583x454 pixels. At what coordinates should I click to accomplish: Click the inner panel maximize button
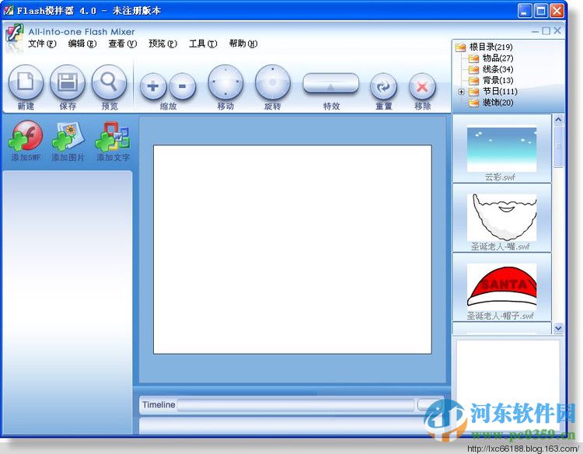[x=546, y=31]
